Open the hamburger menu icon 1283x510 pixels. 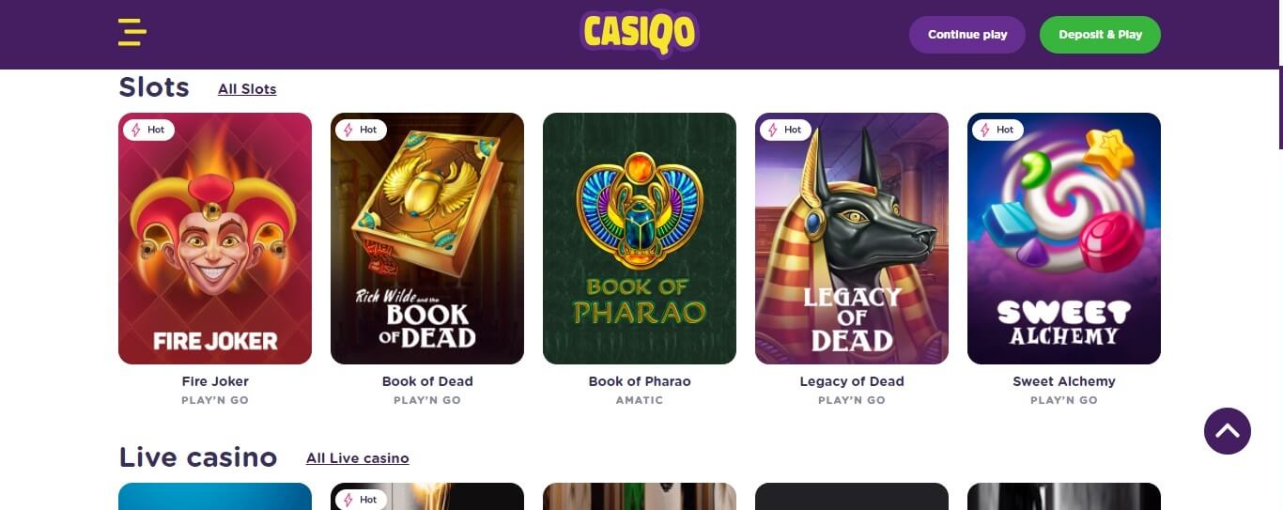point(131,32)
